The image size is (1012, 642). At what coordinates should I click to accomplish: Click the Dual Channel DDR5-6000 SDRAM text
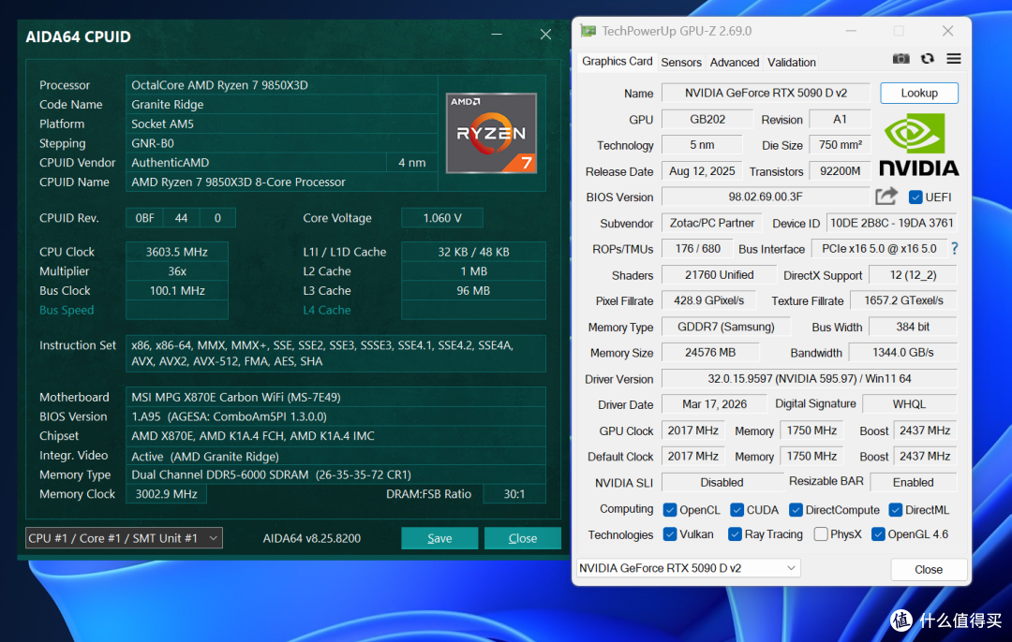click(x=271, y=474)
